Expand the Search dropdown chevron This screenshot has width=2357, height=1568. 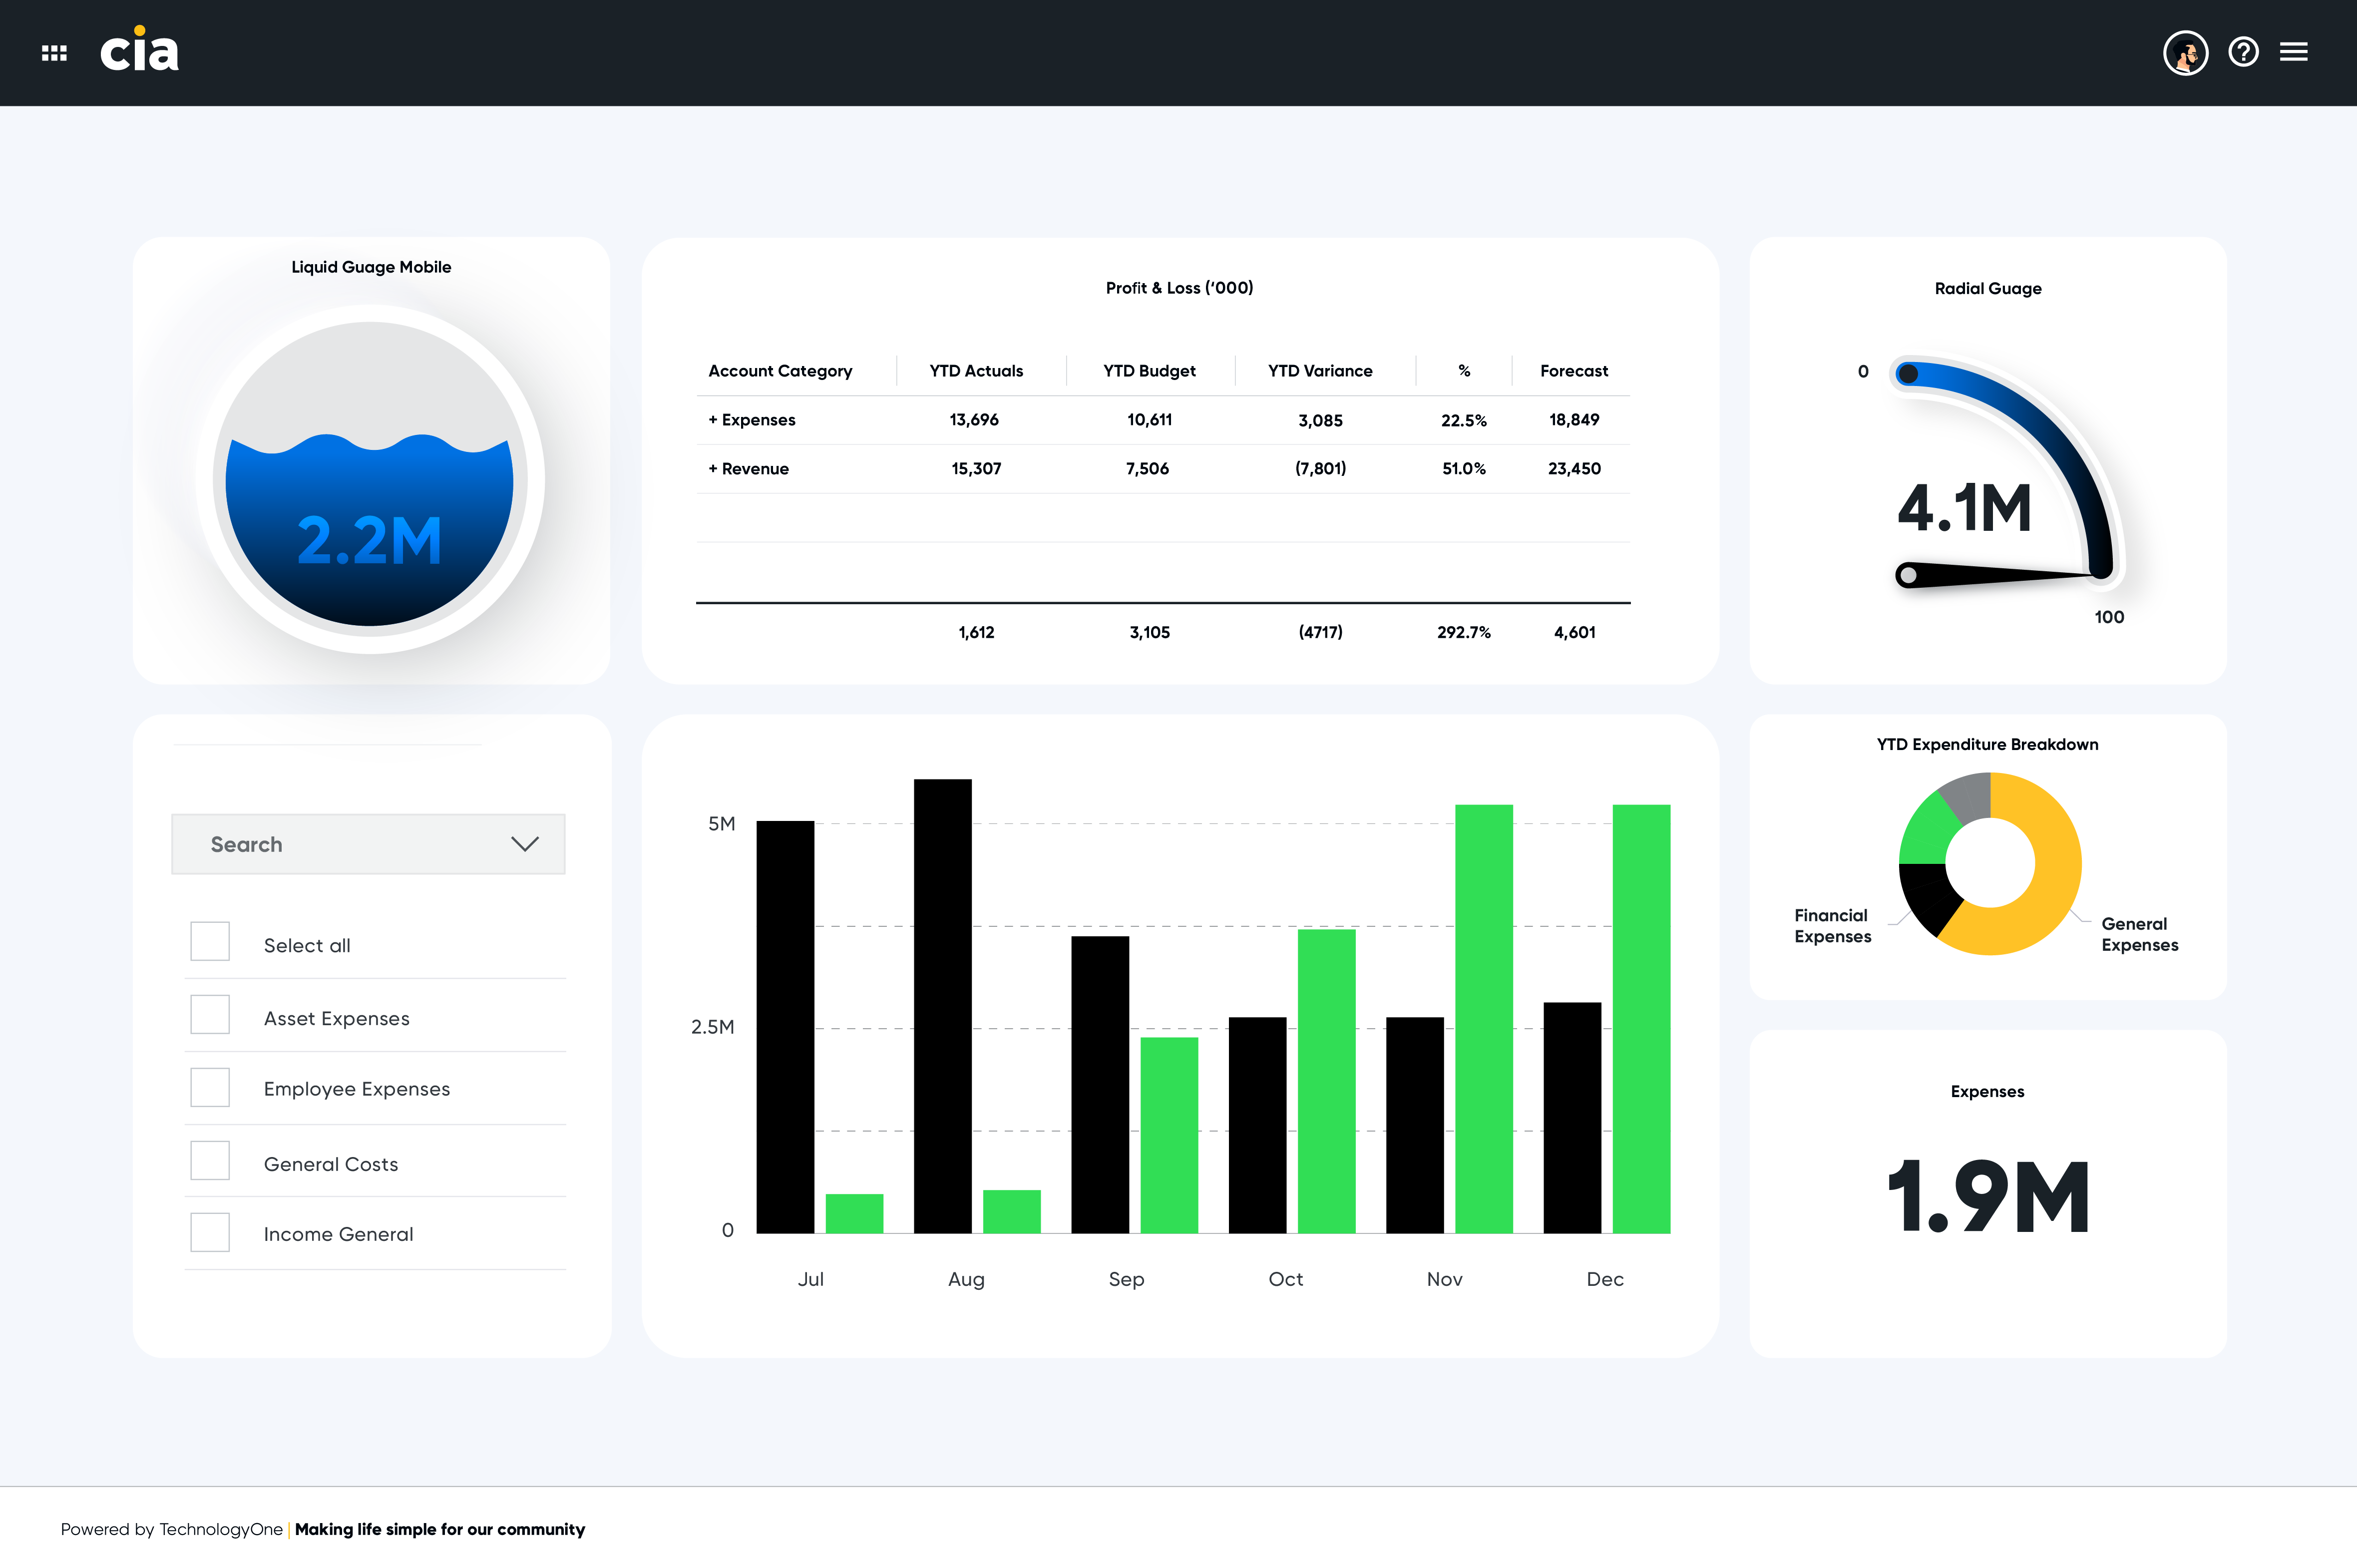(525, 844)
